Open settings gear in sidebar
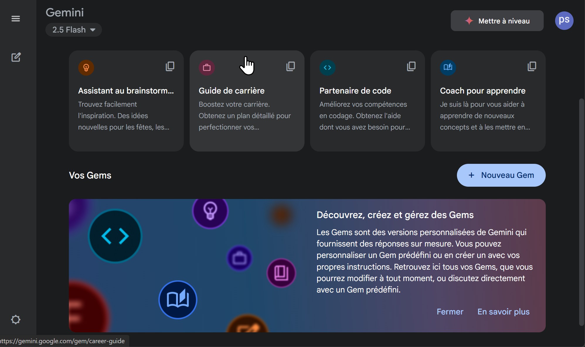The height and width of the screenshot is (347, 585). [16, 319]
